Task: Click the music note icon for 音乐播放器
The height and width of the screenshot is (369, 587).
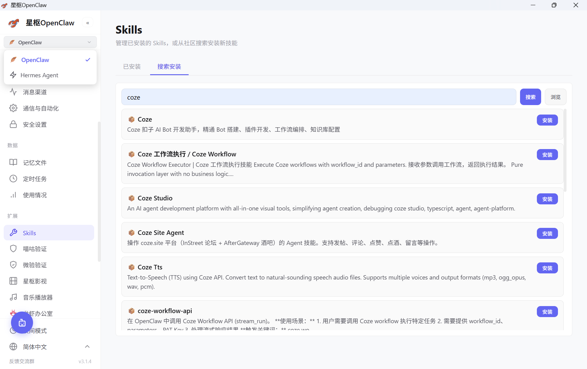Action: tap(13, 297)
